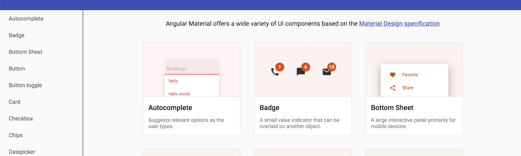Click the mail envelope icon with badge 18
Image resolution: width=521 pixels, height=156 pixels.
coord(327,72)
